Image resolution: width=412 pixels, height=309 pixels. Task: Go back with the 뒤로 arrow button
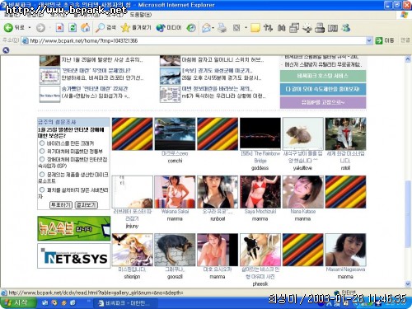pos(14,27)
